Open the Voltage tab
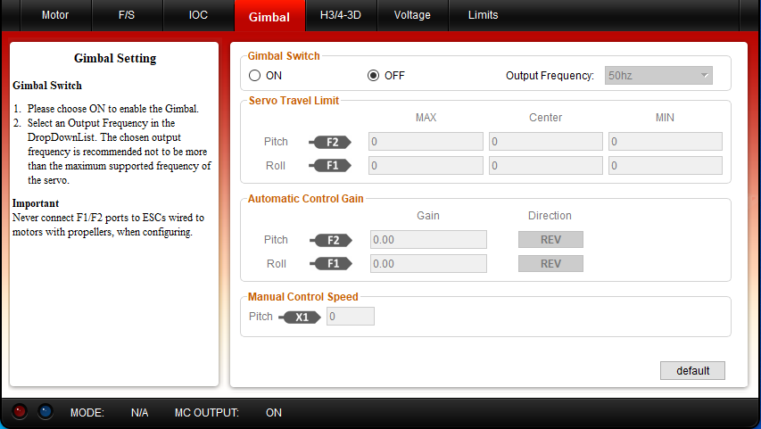This screenshot has height=429, width=761. (412, 15)
